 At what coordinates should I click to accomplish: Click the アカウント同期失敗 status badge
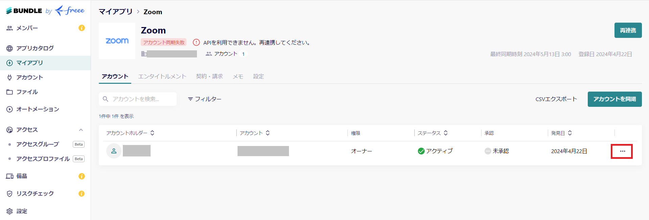(x=164, y=42)
